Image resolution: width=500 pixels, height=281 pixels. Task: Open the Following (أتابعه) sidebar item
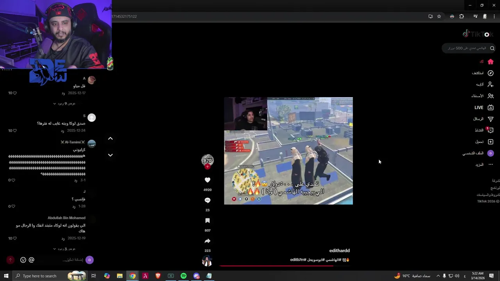[485, 84]
